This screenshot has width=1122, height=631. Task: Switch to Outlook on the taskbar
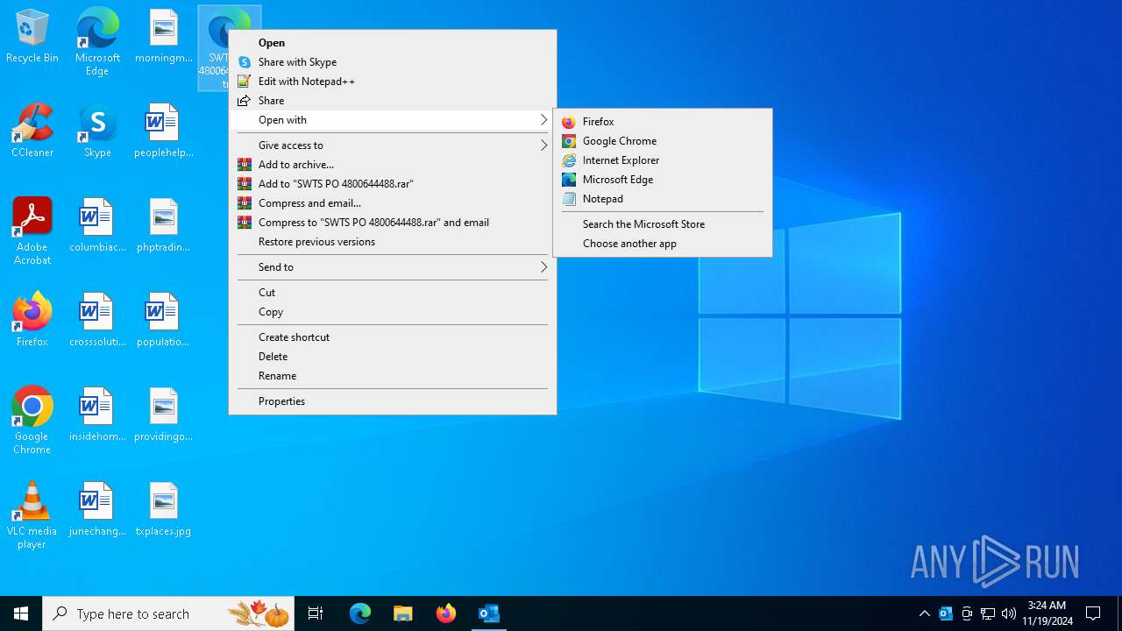[488, 613]
